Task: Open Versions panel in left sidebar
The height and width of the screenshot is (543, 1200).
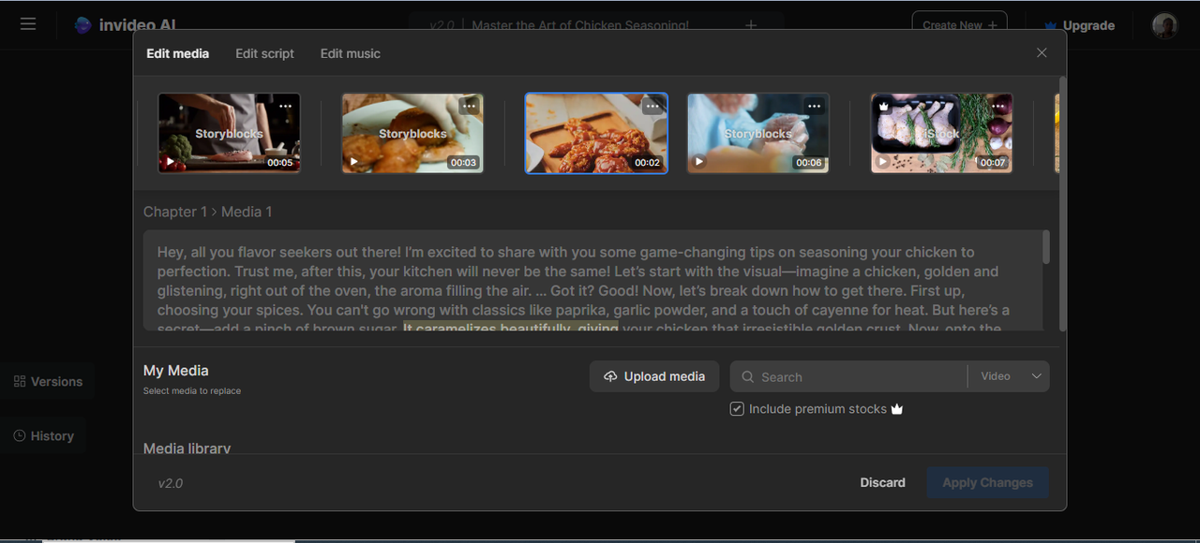Action: 48,381
